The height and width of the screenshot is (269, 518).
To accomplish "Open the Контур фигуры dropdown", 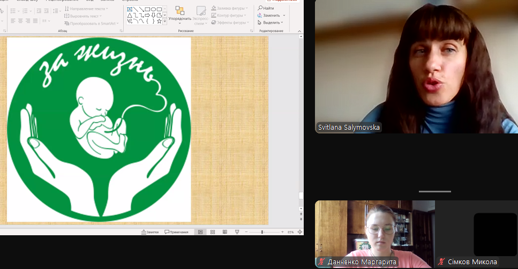I will click(x=230, y=15).
